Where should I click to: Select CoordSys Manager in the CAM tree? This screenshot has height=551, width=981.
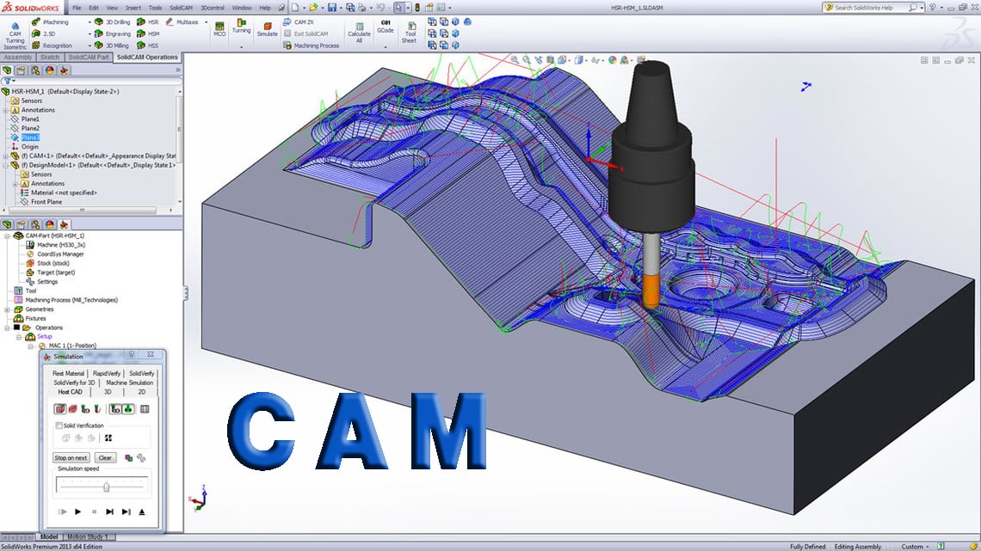pos(60,254)
